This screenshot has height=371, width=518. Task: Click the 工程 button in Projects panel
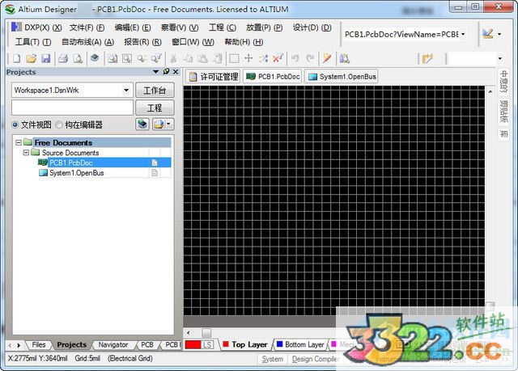155,108
